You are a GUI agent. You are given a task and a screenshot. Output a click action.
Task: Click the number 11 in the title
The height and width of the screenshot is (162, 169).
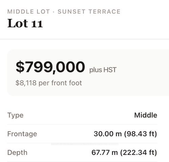(37, 24)
